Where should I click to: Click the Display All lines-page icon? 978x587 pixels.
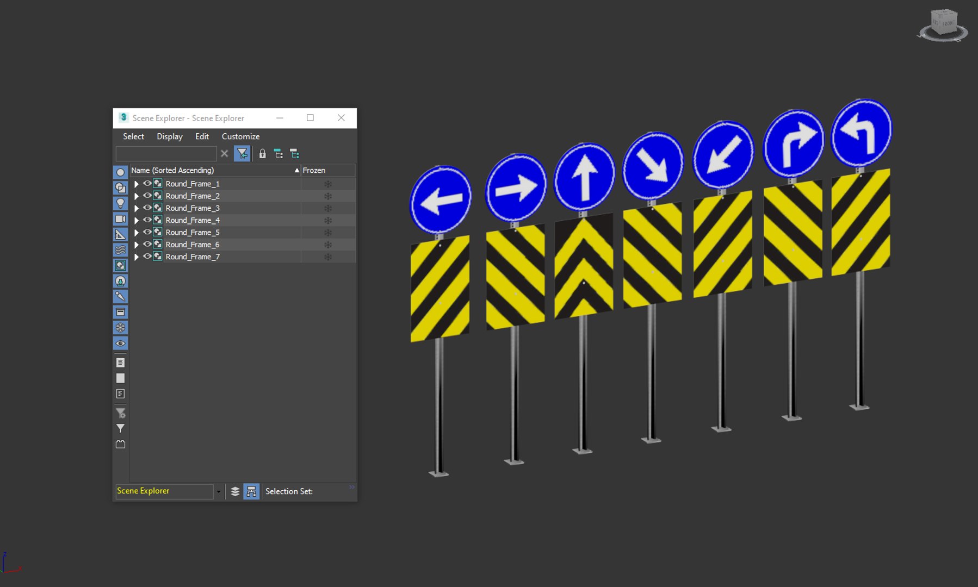120,363
